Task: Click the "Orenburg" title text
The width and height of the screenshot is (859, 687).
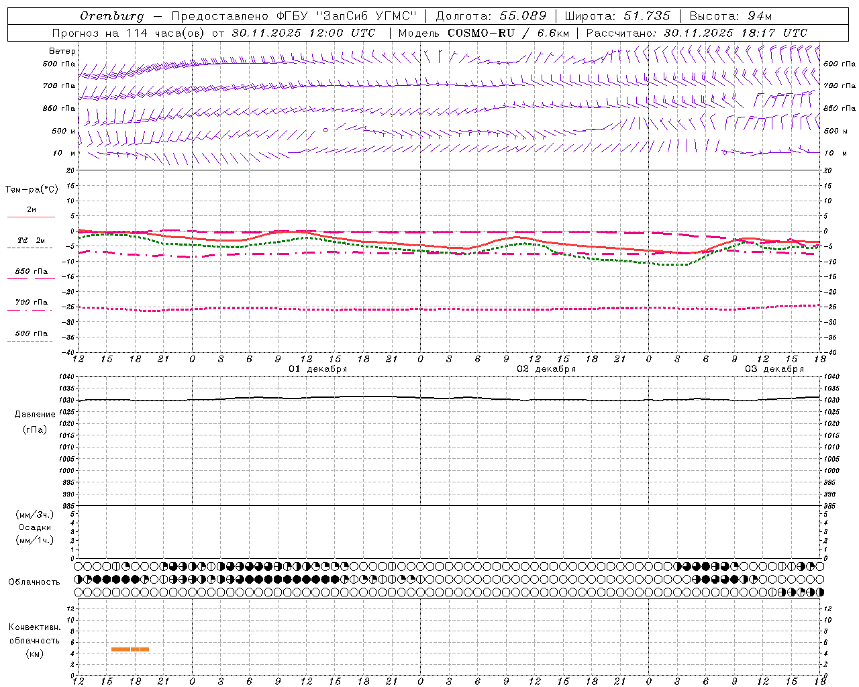Action: tap(111, 16)
